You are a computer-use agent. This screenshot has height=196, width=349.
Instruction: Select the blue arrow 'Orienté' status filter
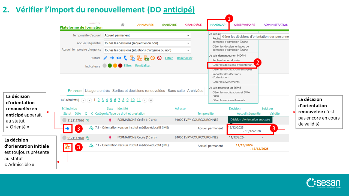pos(112,58)
